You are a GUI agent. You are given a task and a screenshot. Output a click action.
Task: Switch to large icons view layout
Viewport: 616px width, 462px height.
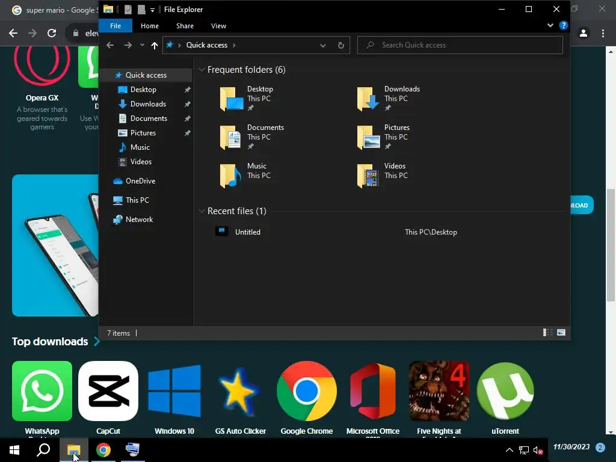[561, 333]
